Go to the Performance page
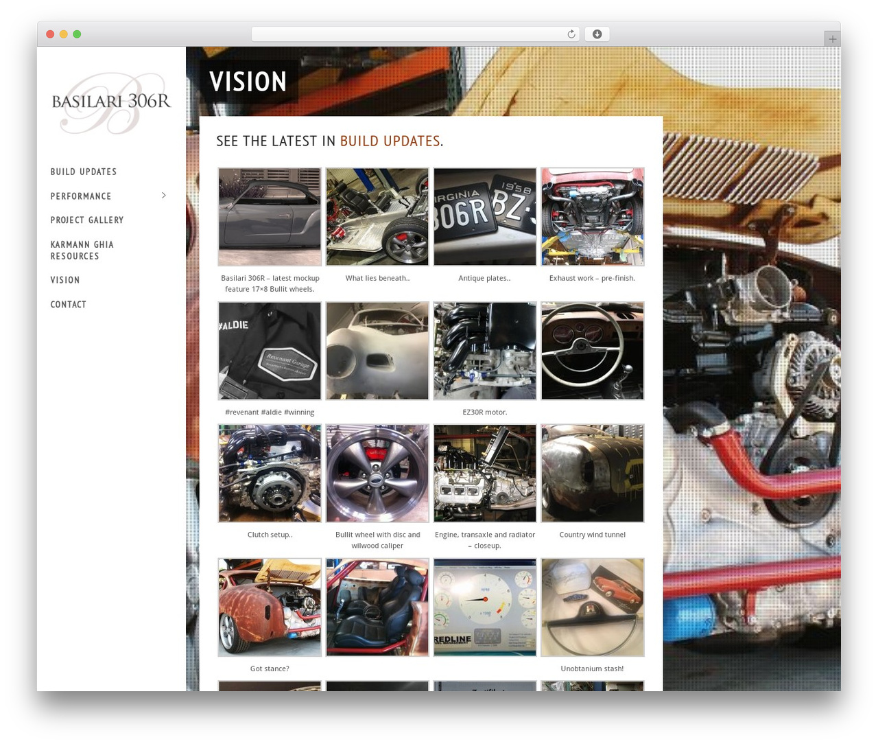 81,196
